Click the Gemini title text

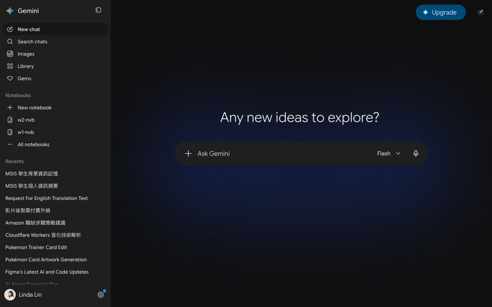click(28, 11)
